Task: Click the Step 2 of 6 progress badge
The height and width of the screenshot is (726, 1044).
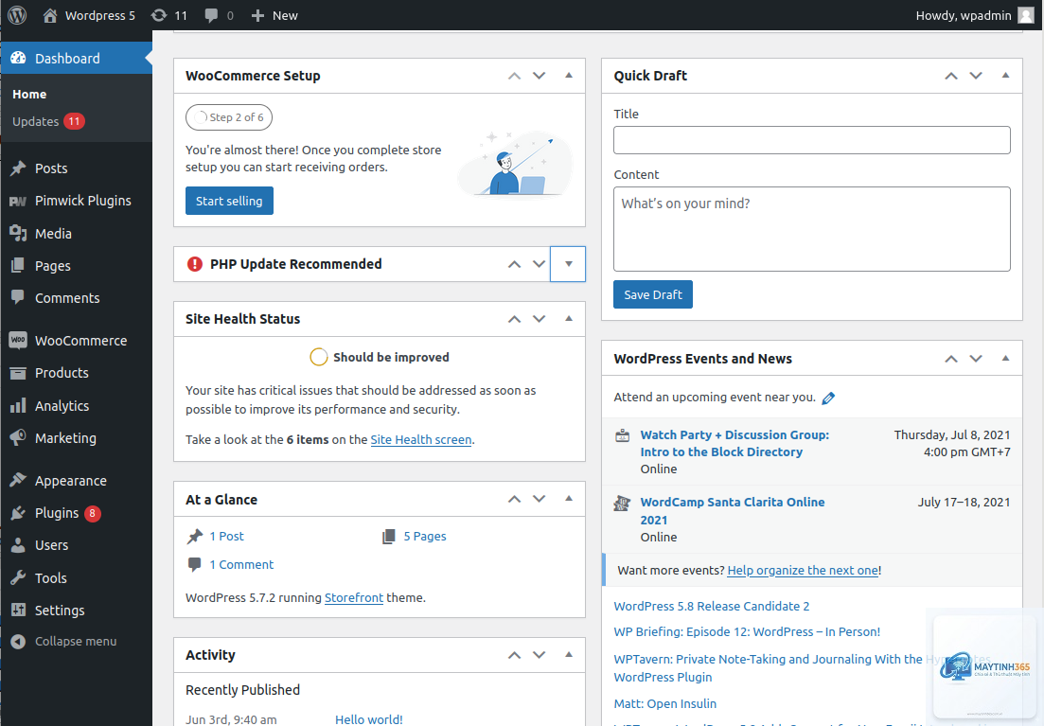Action: pos(229,117)
